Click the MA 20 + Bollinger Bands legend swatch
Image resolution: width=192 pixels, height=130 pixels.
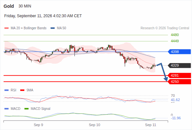tap(7, 28)
